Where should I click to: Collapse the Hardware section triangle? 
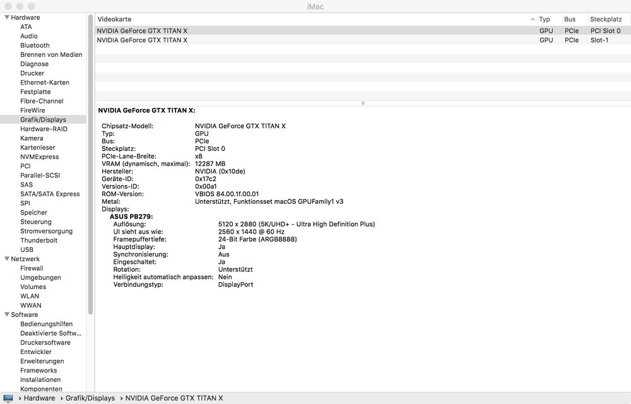(6, 18)
